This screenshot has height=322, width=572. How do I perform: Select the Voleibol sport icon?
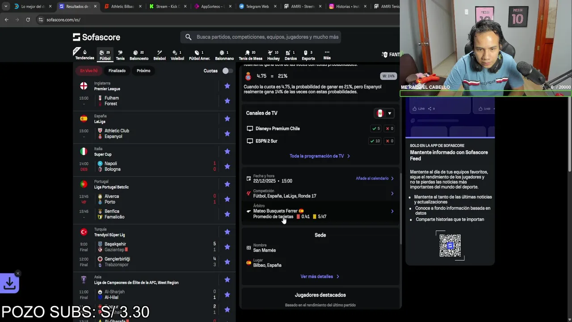(x=177, y=55)
